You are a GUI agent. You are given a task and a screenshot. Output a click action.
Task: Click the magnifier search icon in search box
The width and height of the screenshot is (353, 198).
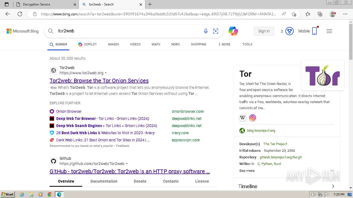pyautogui.click(x=51, y=31)
